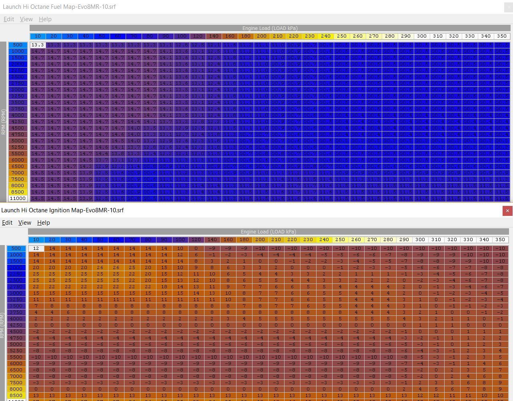Click the 500 RPM row header in Fuel Map
Viewport: 513px width, 401px height.
pos(18,45)
